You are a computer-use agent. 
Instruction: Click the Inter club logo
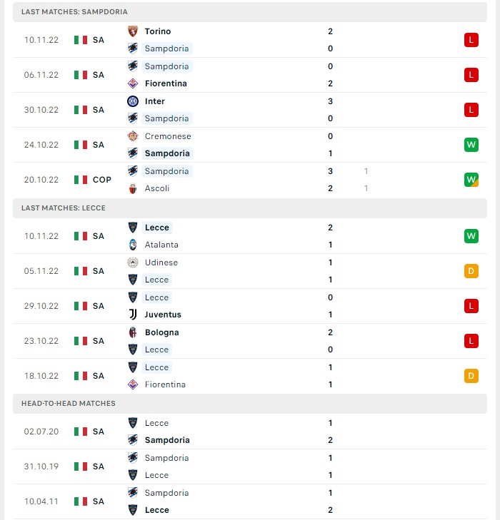pos(133,101)
